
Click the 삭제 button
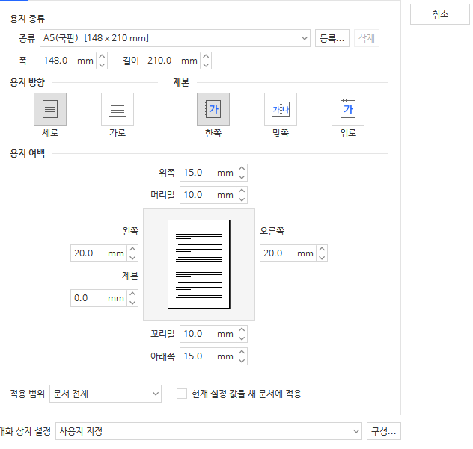click(367, 38)
